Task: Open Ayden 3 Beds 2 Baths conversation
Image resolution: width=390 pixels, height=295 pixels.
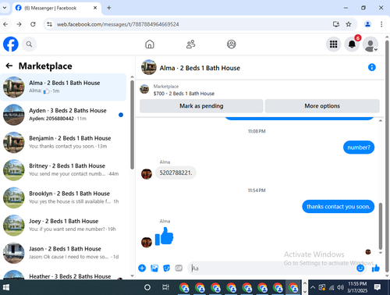Action: pyautogui.click(x=63, y=115)
